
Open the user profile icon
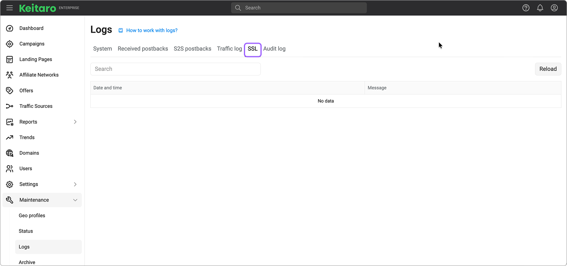click(x=554, y=8)
